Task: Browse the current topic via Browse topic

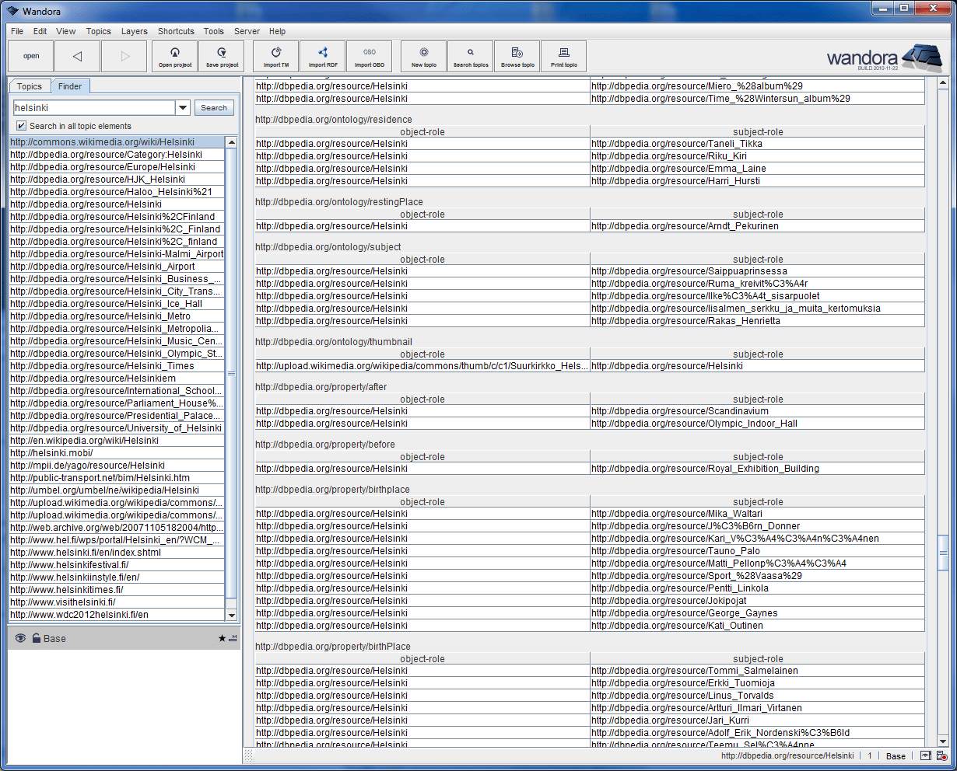Action: (517, 56)
